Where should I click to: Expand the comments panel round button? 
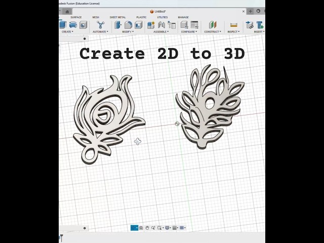point(85,228)
